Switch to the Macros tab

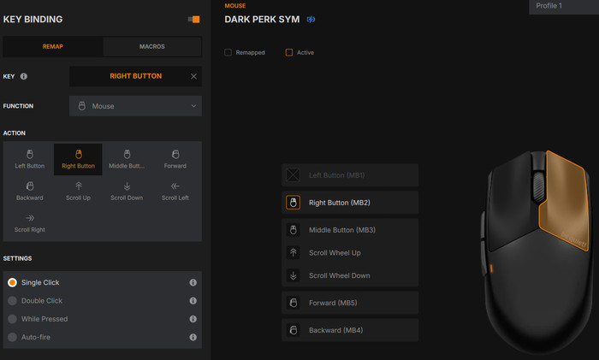point(152,46)
